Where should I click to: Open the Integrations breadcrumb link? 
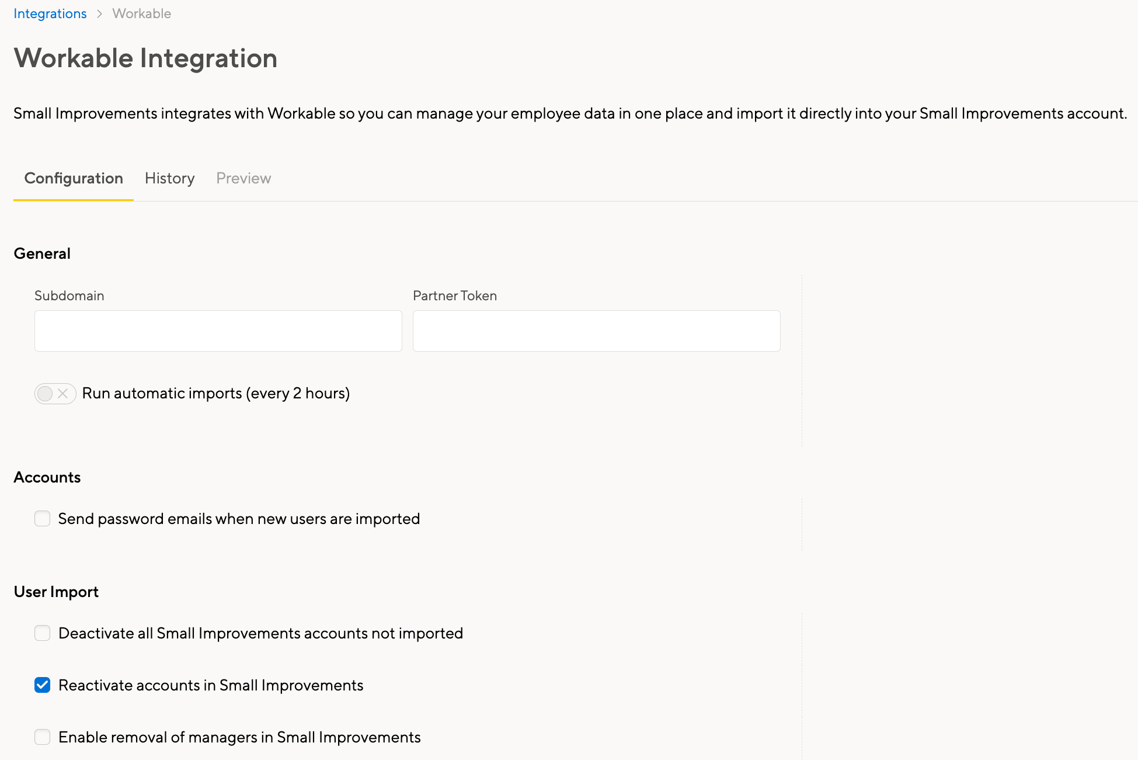tap(50, 13)
